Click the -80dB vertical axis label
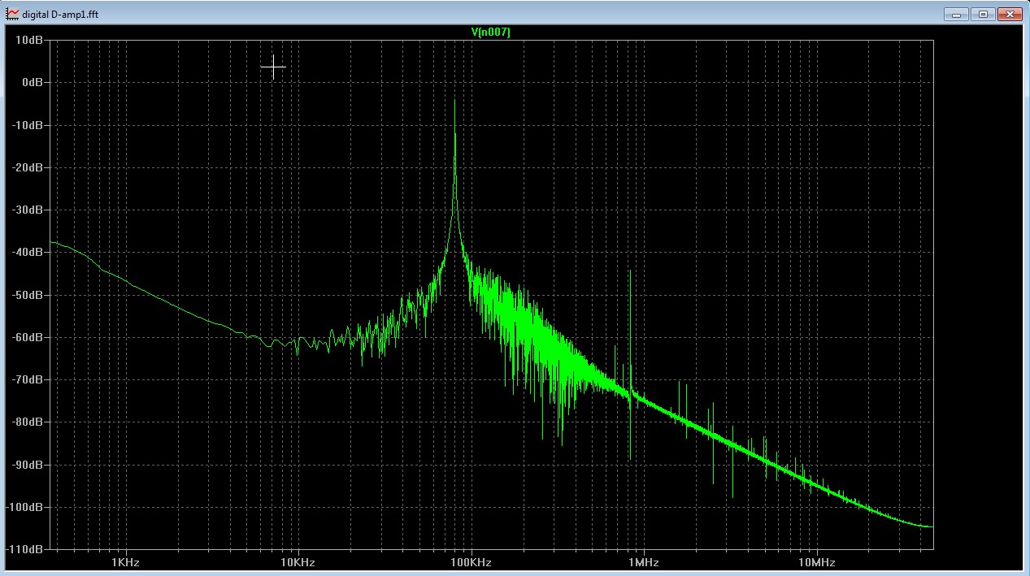The height and width of the screenshot is (576, 1030). 27,422
